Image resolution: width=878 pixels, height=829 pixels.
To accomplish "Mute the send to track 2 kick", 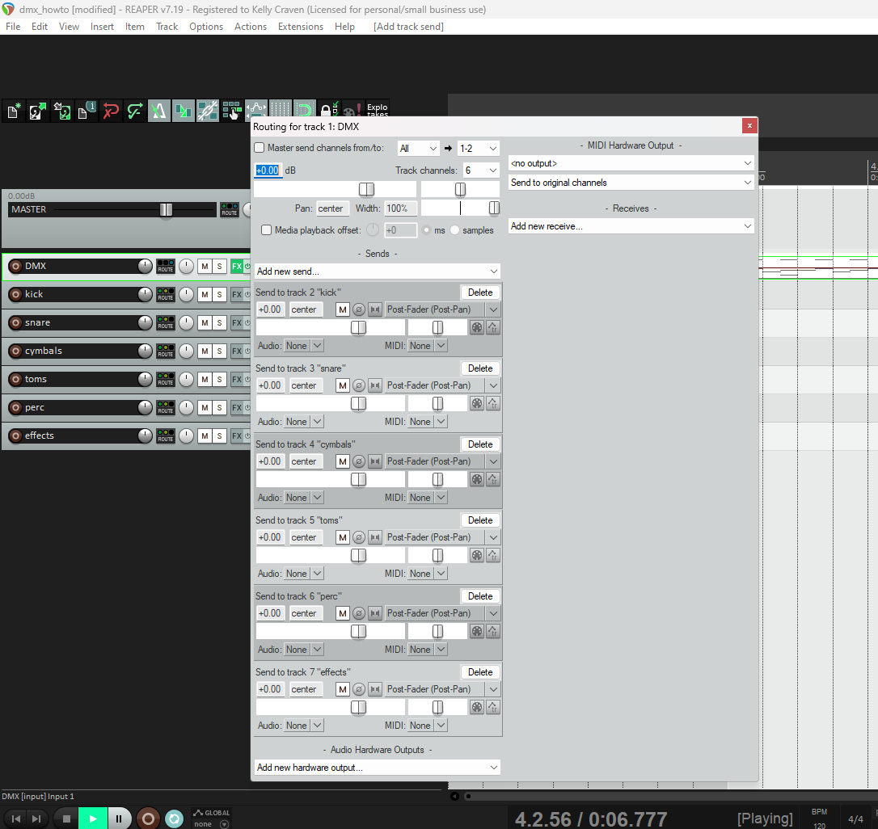I will tap(343, 309).
